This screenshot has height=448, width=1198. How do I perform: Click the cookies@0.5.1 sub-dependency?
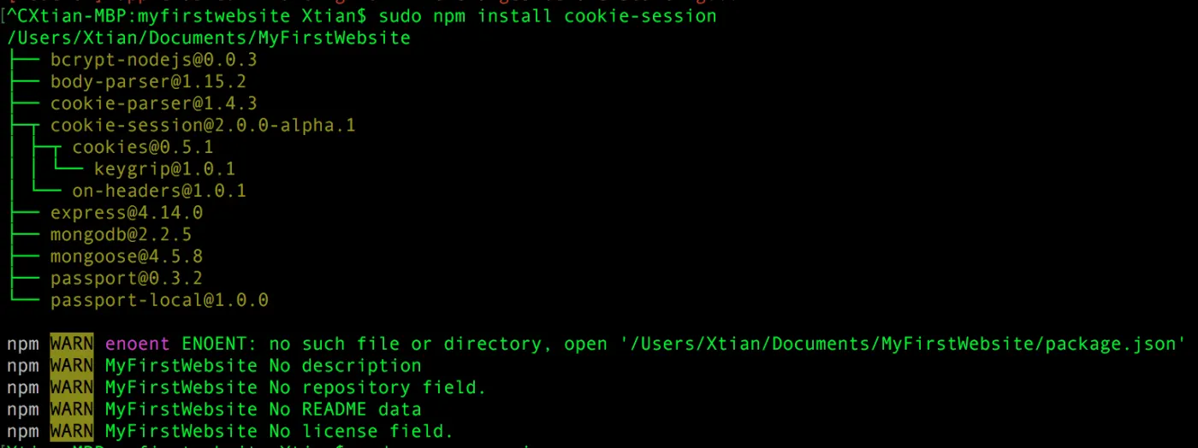(143, 147)
